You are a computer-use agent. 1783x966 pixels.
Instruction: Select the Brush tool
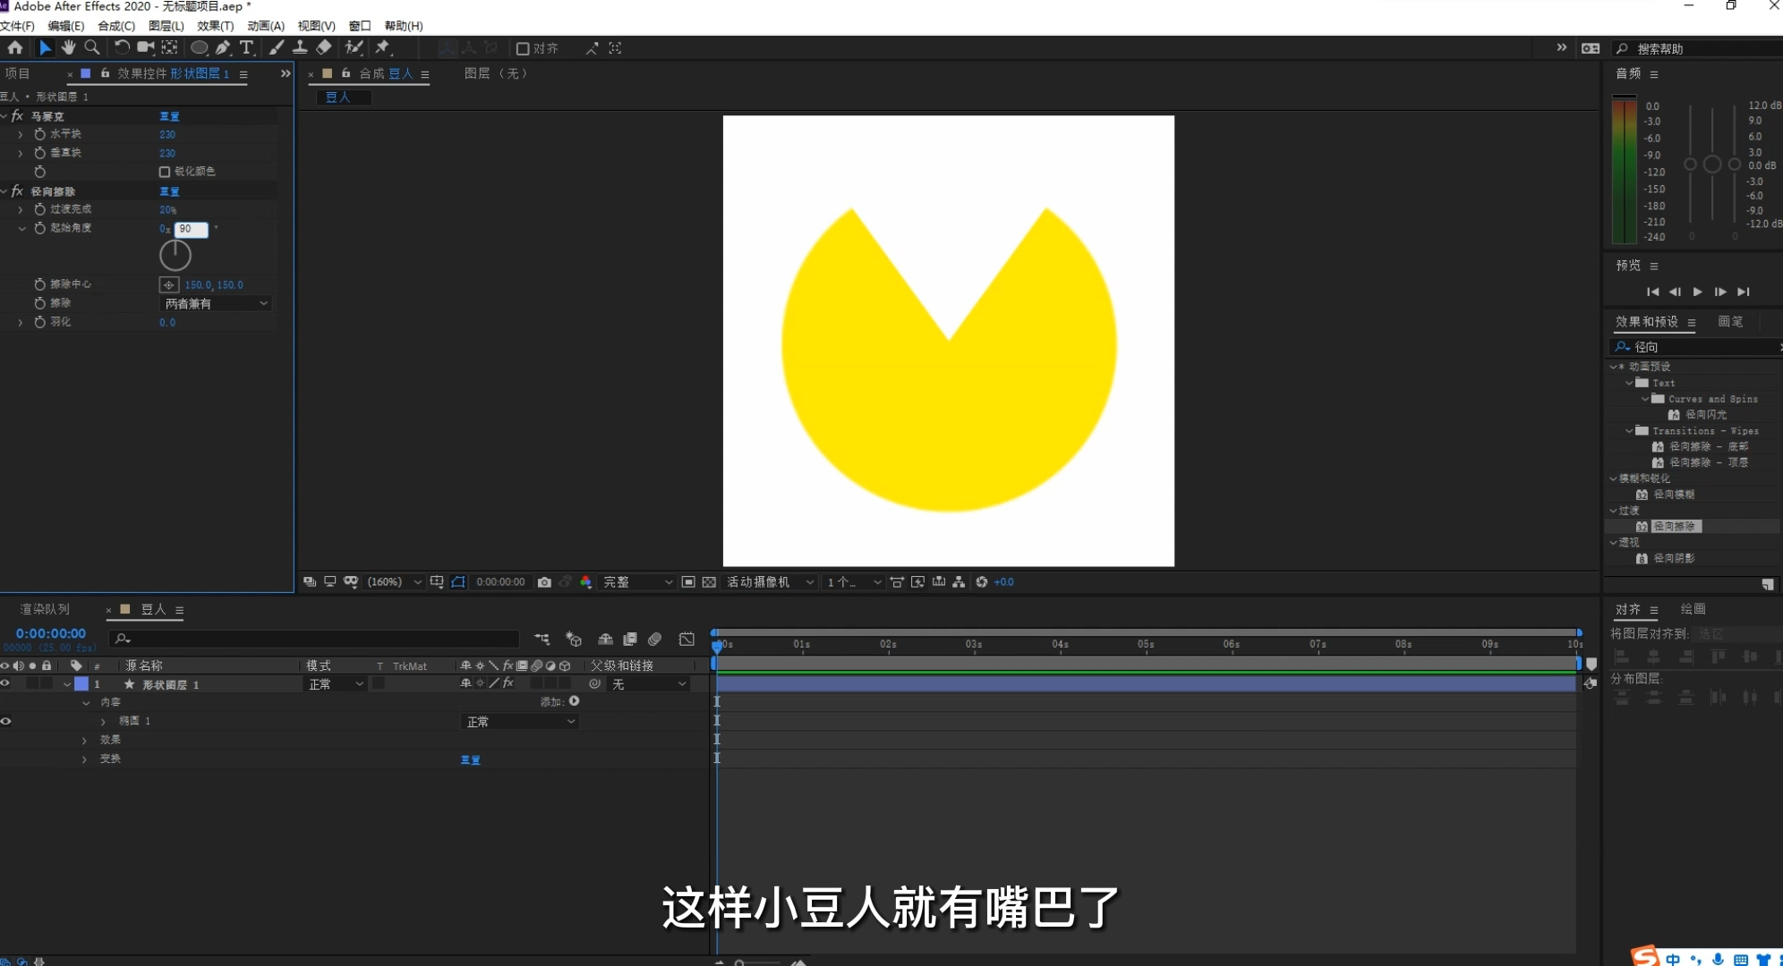[x=277, y=47]
